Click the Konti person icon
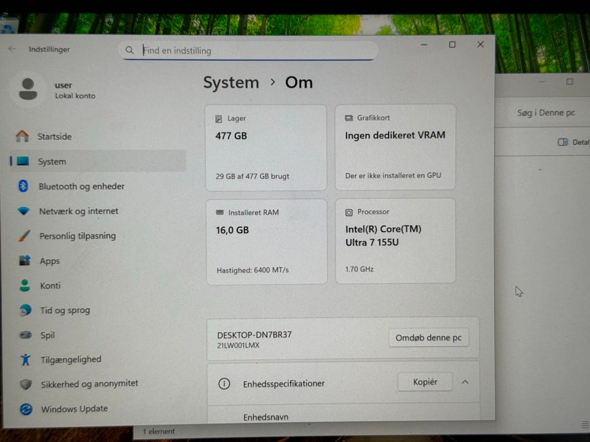 pyautogui.click(x=25, y=285)
